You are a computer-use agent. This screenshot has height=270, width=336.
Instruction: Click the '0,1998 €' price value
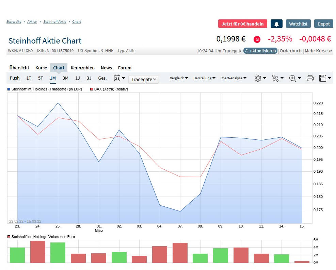tap(231, 39)
